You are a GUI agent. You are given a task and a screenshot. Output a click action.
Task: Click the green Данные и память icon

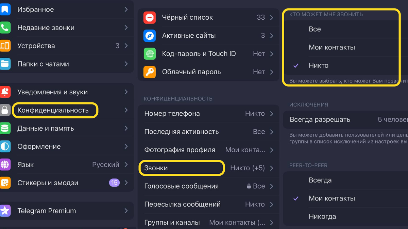(5, 128)
